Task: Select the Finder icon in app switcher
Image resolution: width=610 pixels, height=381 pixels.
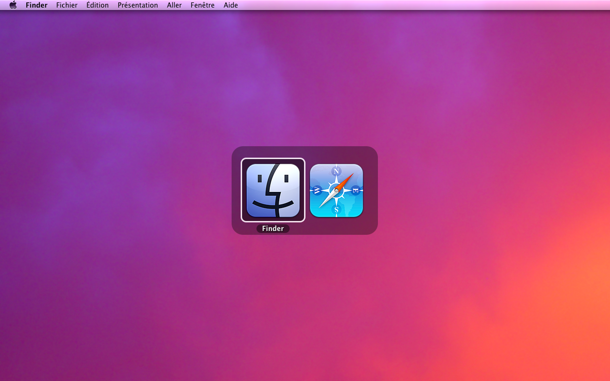Action: coord(273,190)
